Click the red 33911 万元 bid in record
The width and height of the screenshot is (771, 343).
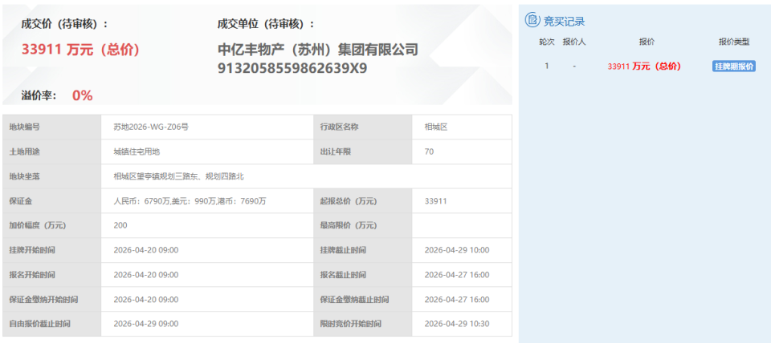[x=644, y=67]
